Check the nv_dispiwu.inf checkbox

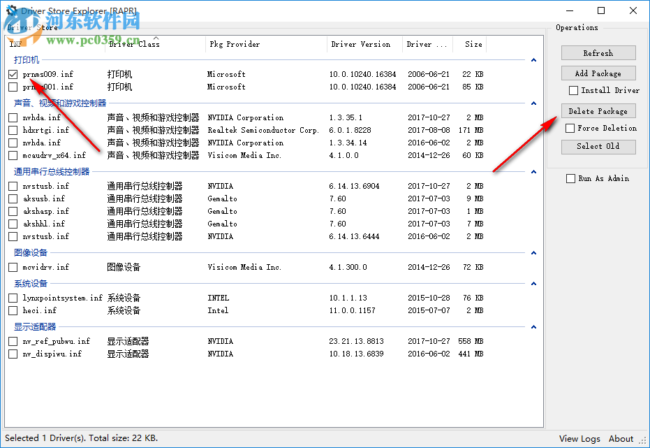tap(13, 354)
